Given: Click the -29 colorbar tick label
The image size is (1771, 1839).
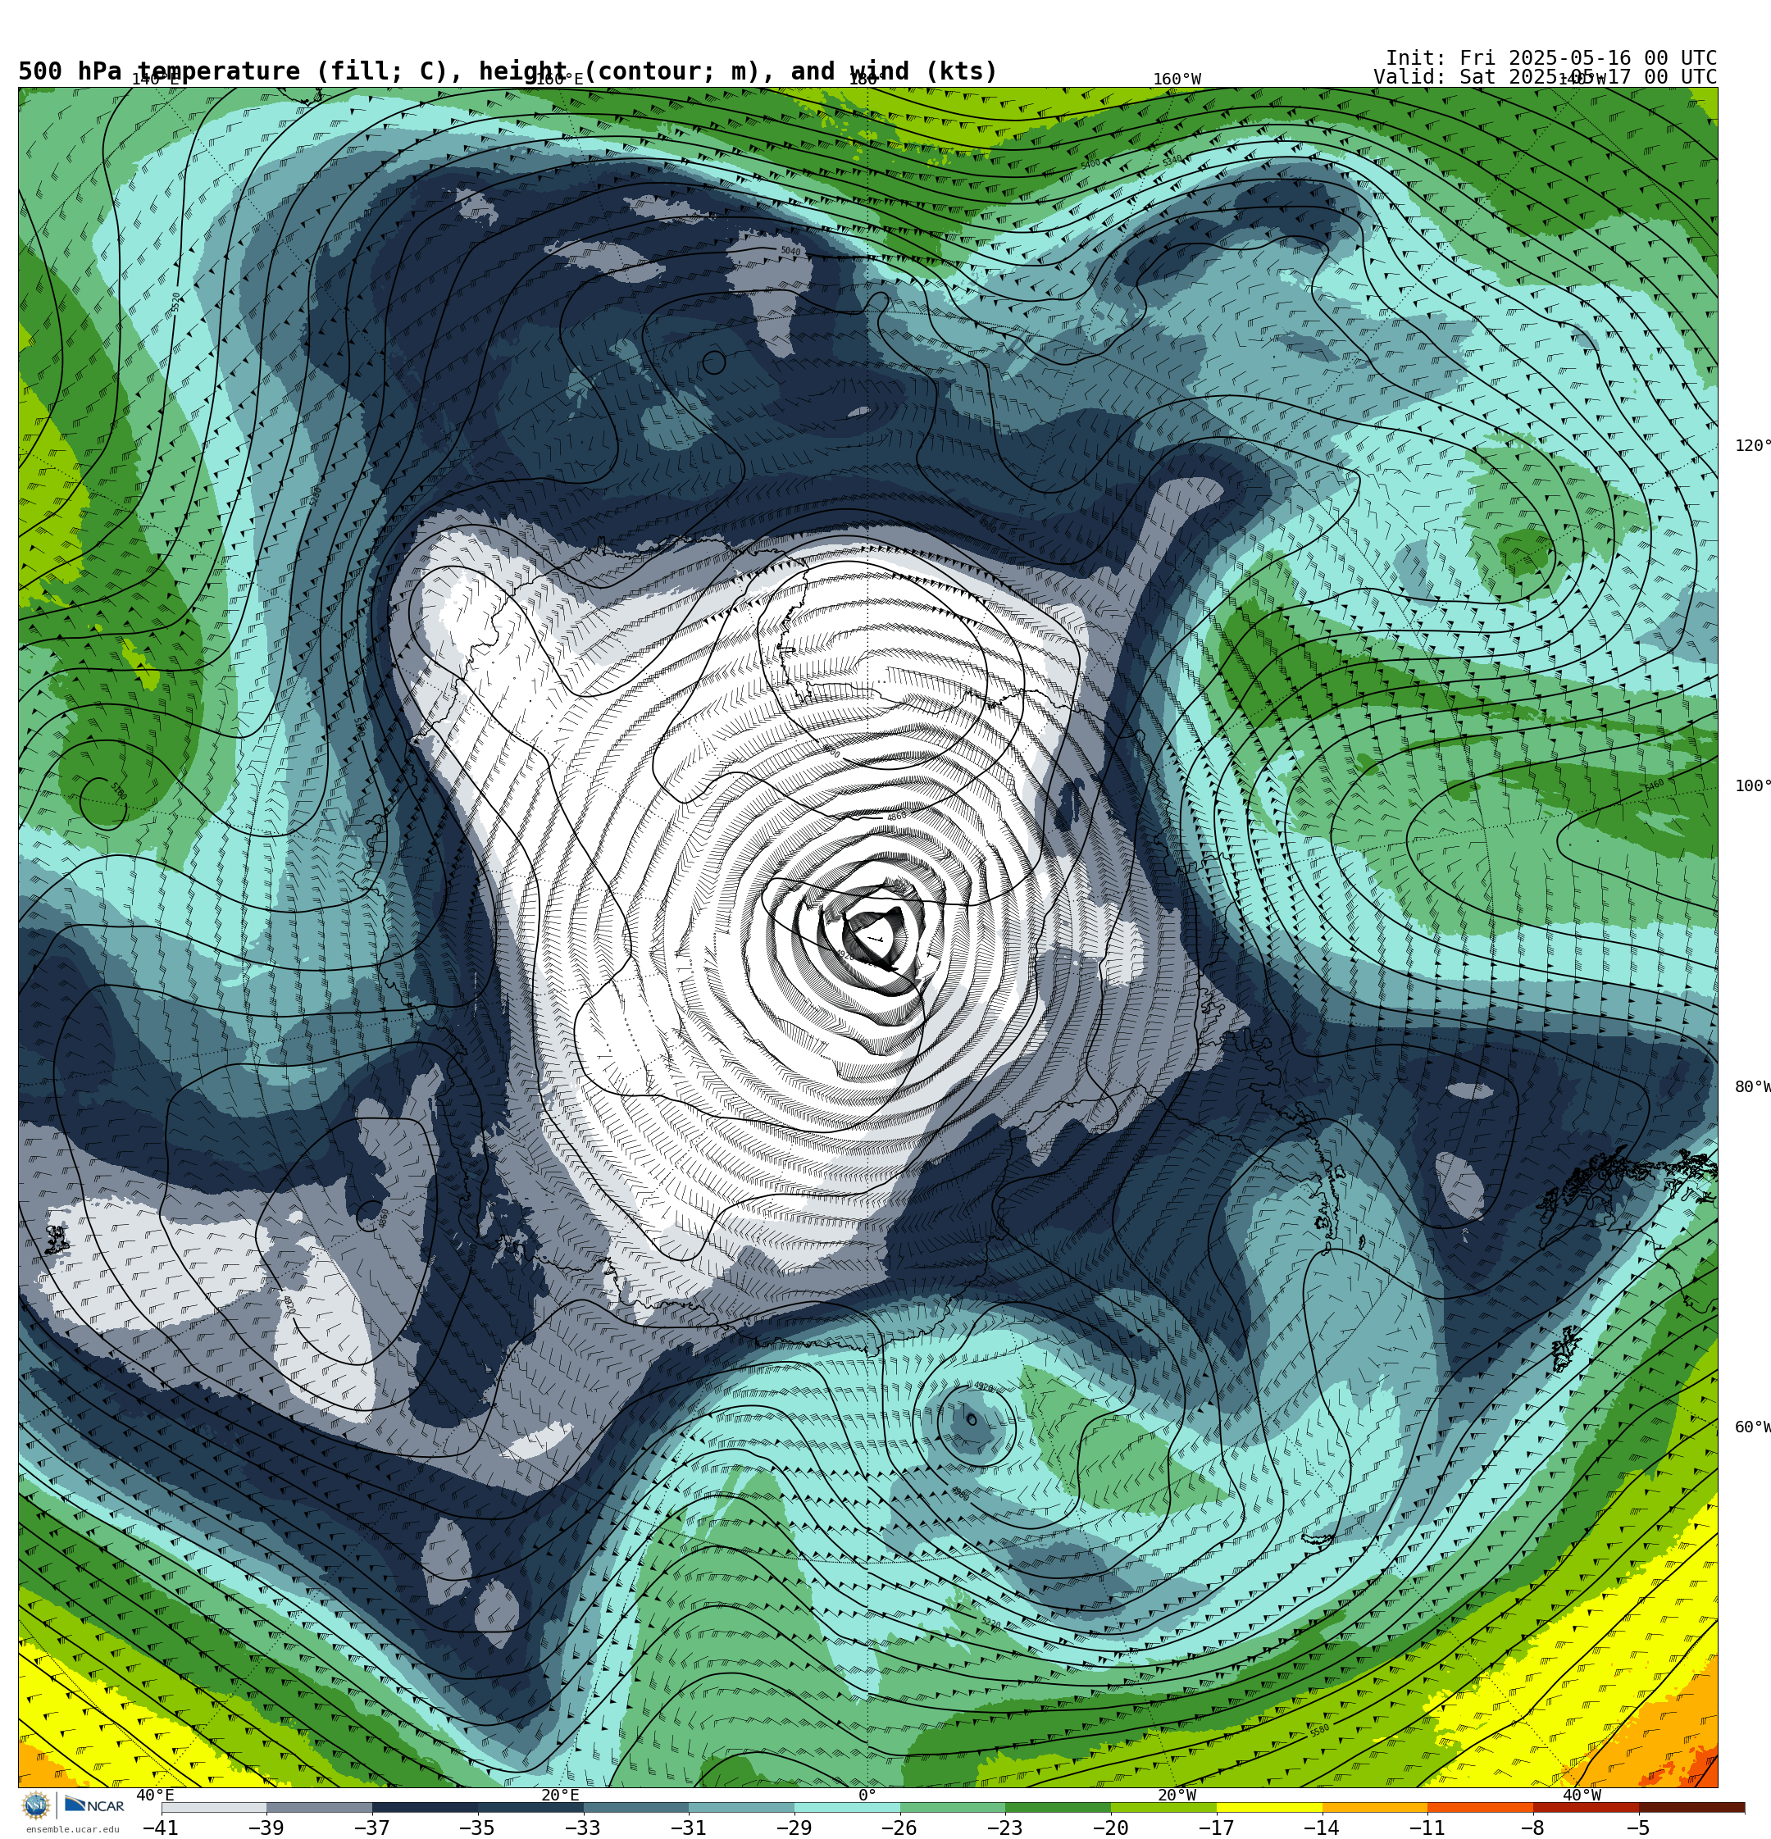Looking at the screenshot, I should click(794, 1828).
